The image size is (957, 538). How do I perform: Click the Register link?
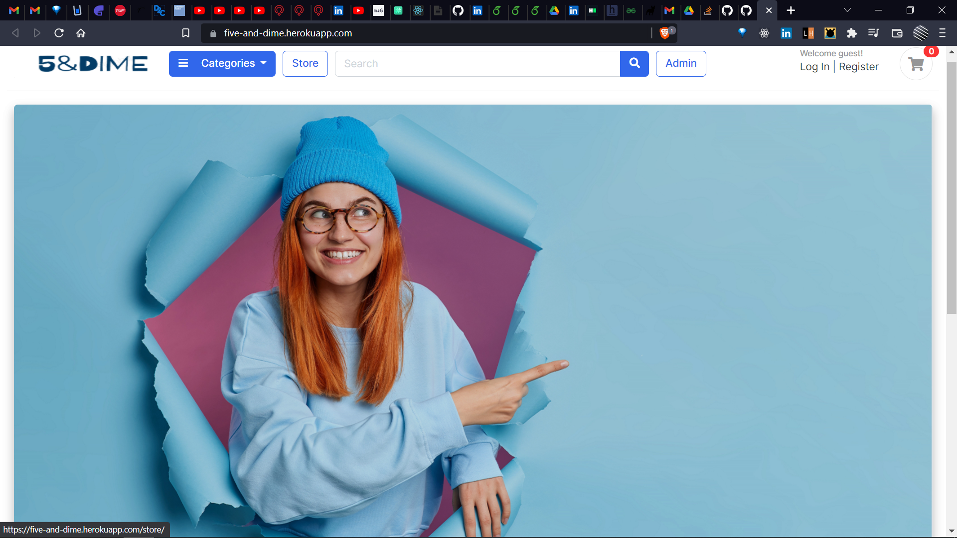click(858, 67)
